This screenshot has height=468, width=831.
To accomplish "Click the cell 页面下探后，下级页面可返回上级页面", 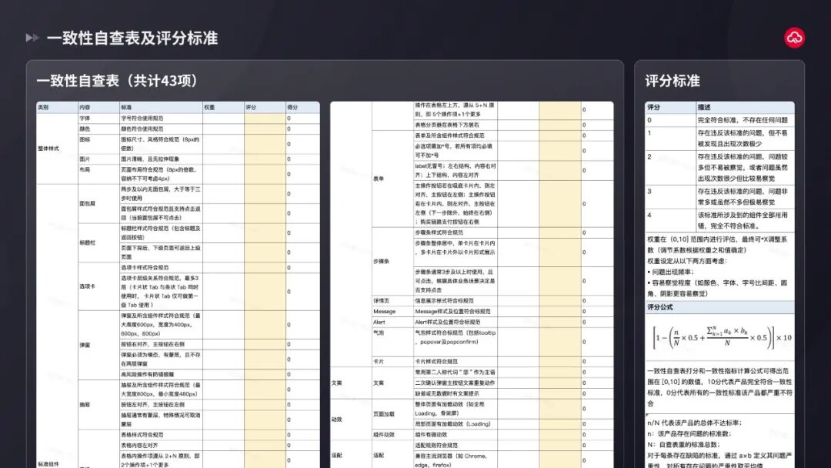I will (161, 252).
